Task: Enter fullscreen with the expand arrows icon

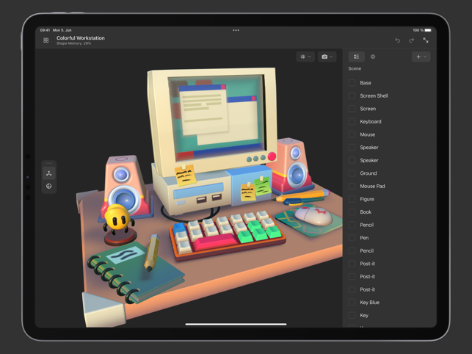Action: [x=426, y=40]
